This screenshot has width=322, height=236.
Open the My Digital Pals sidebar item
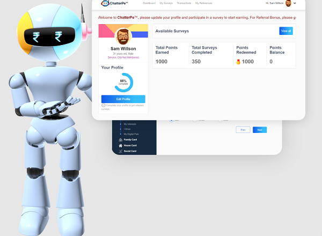131,134
